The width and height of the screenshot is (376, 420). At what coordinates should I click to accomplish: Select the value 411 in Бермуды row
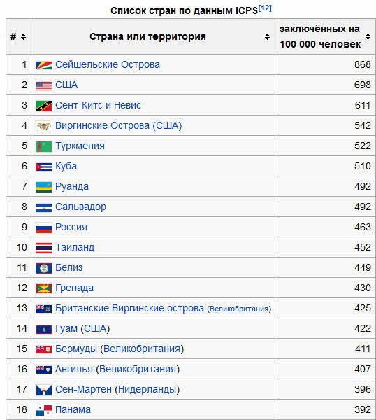pos(362,349)
